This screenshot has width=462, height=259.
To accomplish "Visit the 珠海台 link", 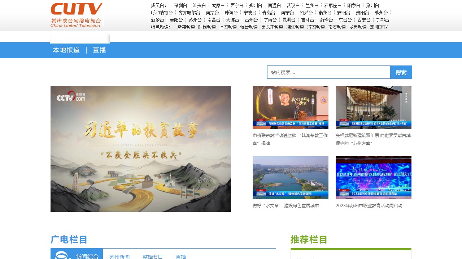I will 231,13.
